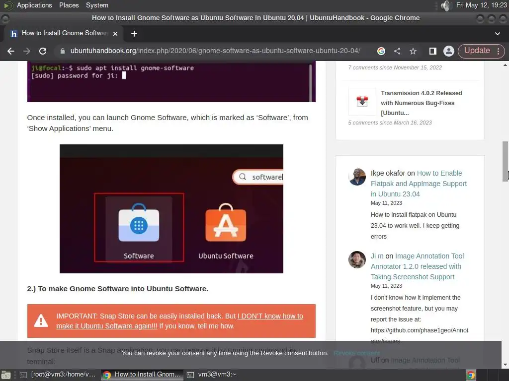Reload the current page
The width and height of the screenshot is (509, 381).
pyautogui.click(x=43, y=51)
